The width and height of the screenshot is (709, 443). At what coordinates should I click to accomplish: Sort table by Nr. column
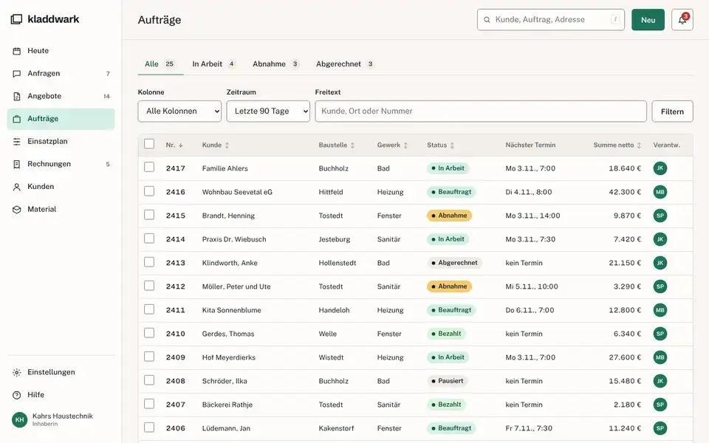(174, 145)
